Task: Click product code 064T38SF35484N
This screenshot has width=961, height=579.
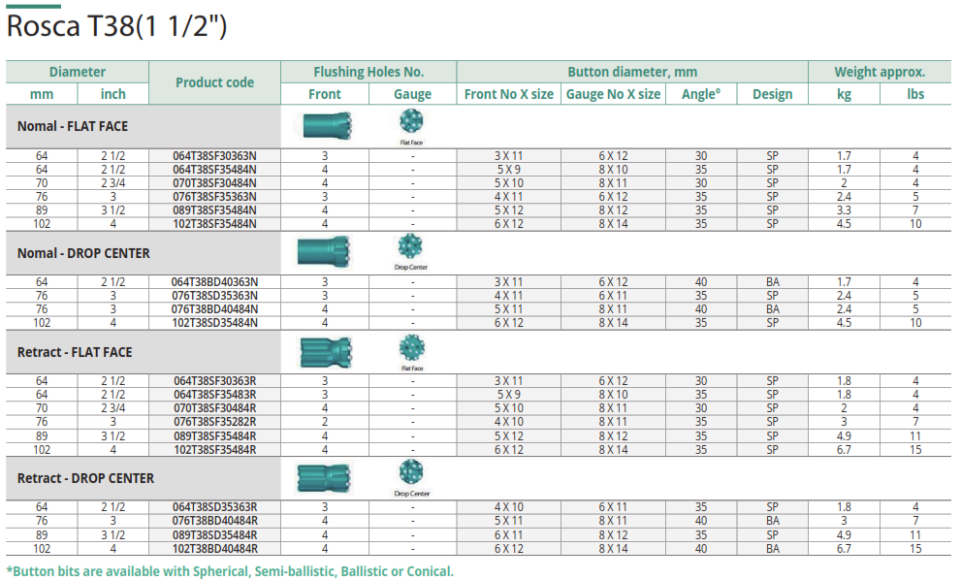Action: tap(214, 170)
